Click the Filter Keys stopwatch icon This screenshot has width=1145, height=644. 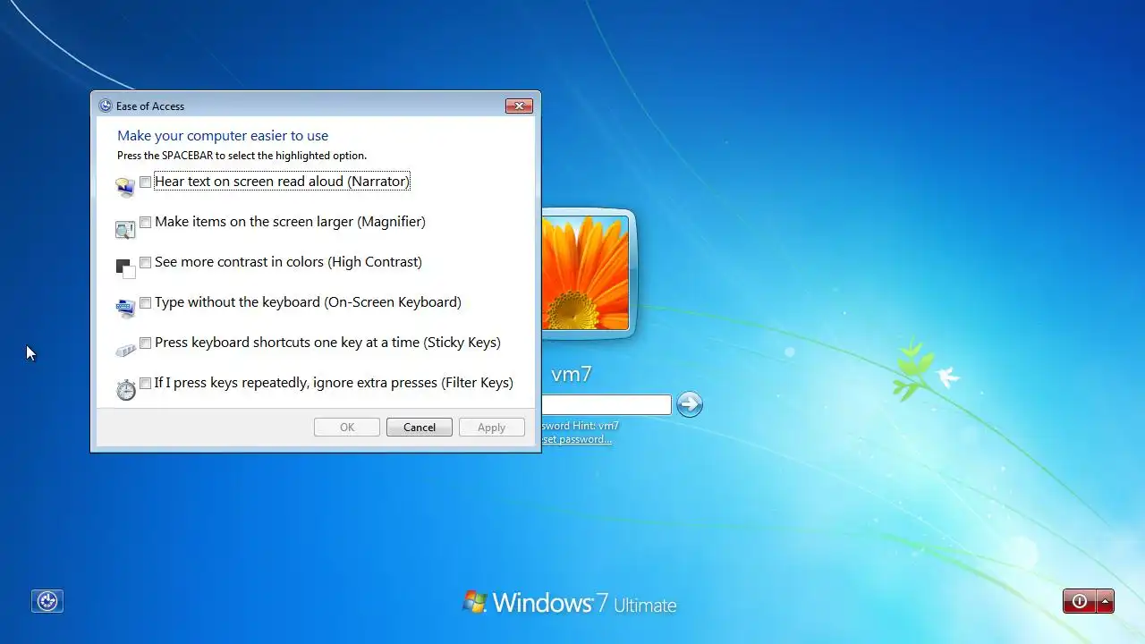[126, 389]
